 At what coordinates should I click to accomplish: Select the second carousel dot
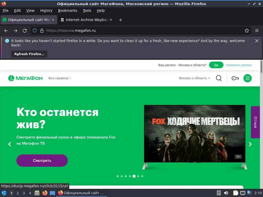click(x=121, y=176)
